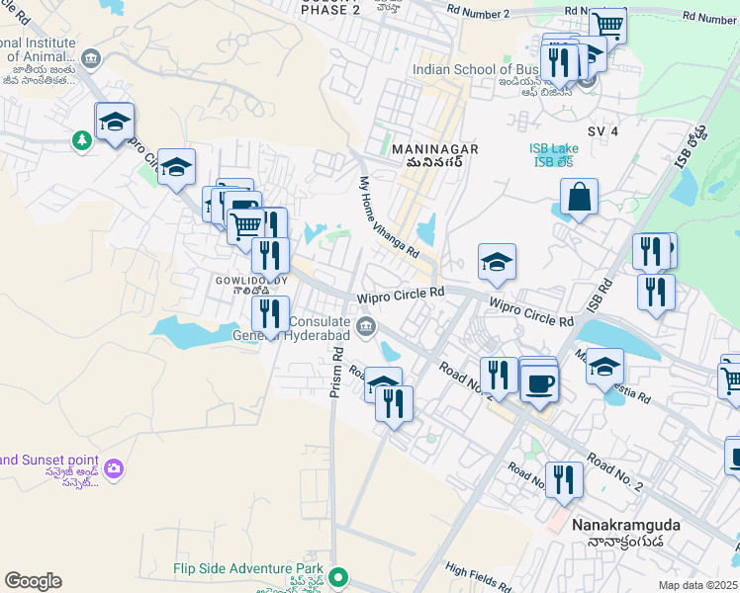Click the MANINAGAR neighborhood label

click(435, 149)
